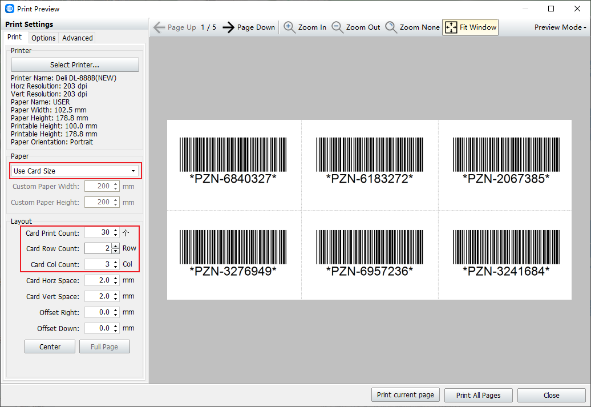This screenshot has height=407, width=591.
Task: Select the barcode card PZN-6957236
Action: (x=370, y=253)
